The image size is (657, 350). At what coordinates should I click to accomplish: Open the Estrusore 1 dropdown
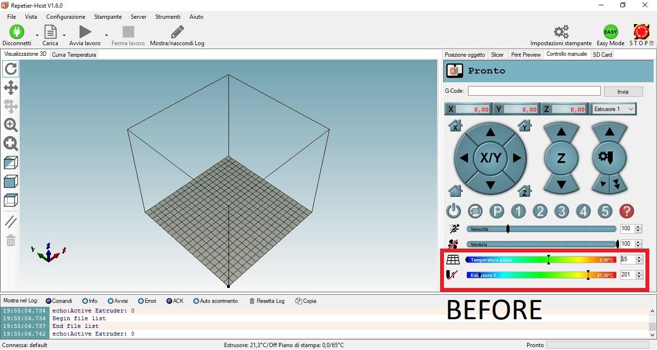coord(614,109)
